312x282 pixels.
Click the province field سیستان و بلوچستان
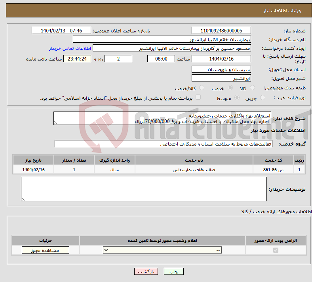click(221, 69)
